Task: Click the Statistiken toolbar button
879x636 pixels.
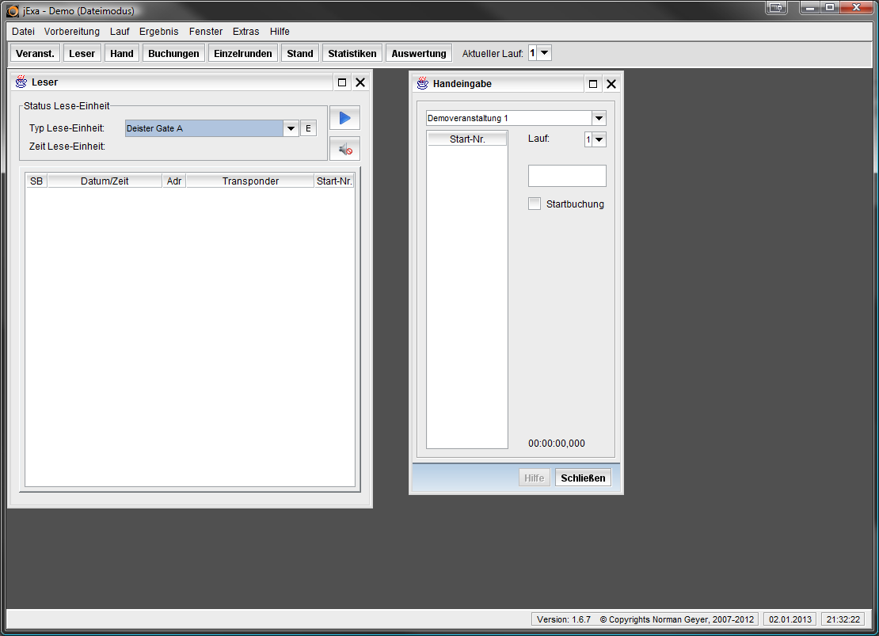Action: coord(352,54)
